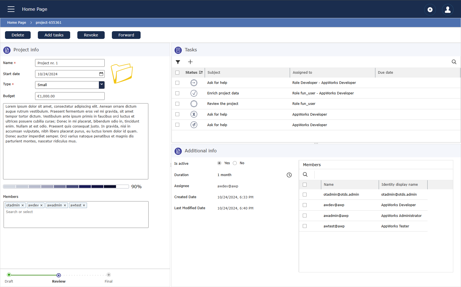Click the Members table search icon

pos(305,174)
